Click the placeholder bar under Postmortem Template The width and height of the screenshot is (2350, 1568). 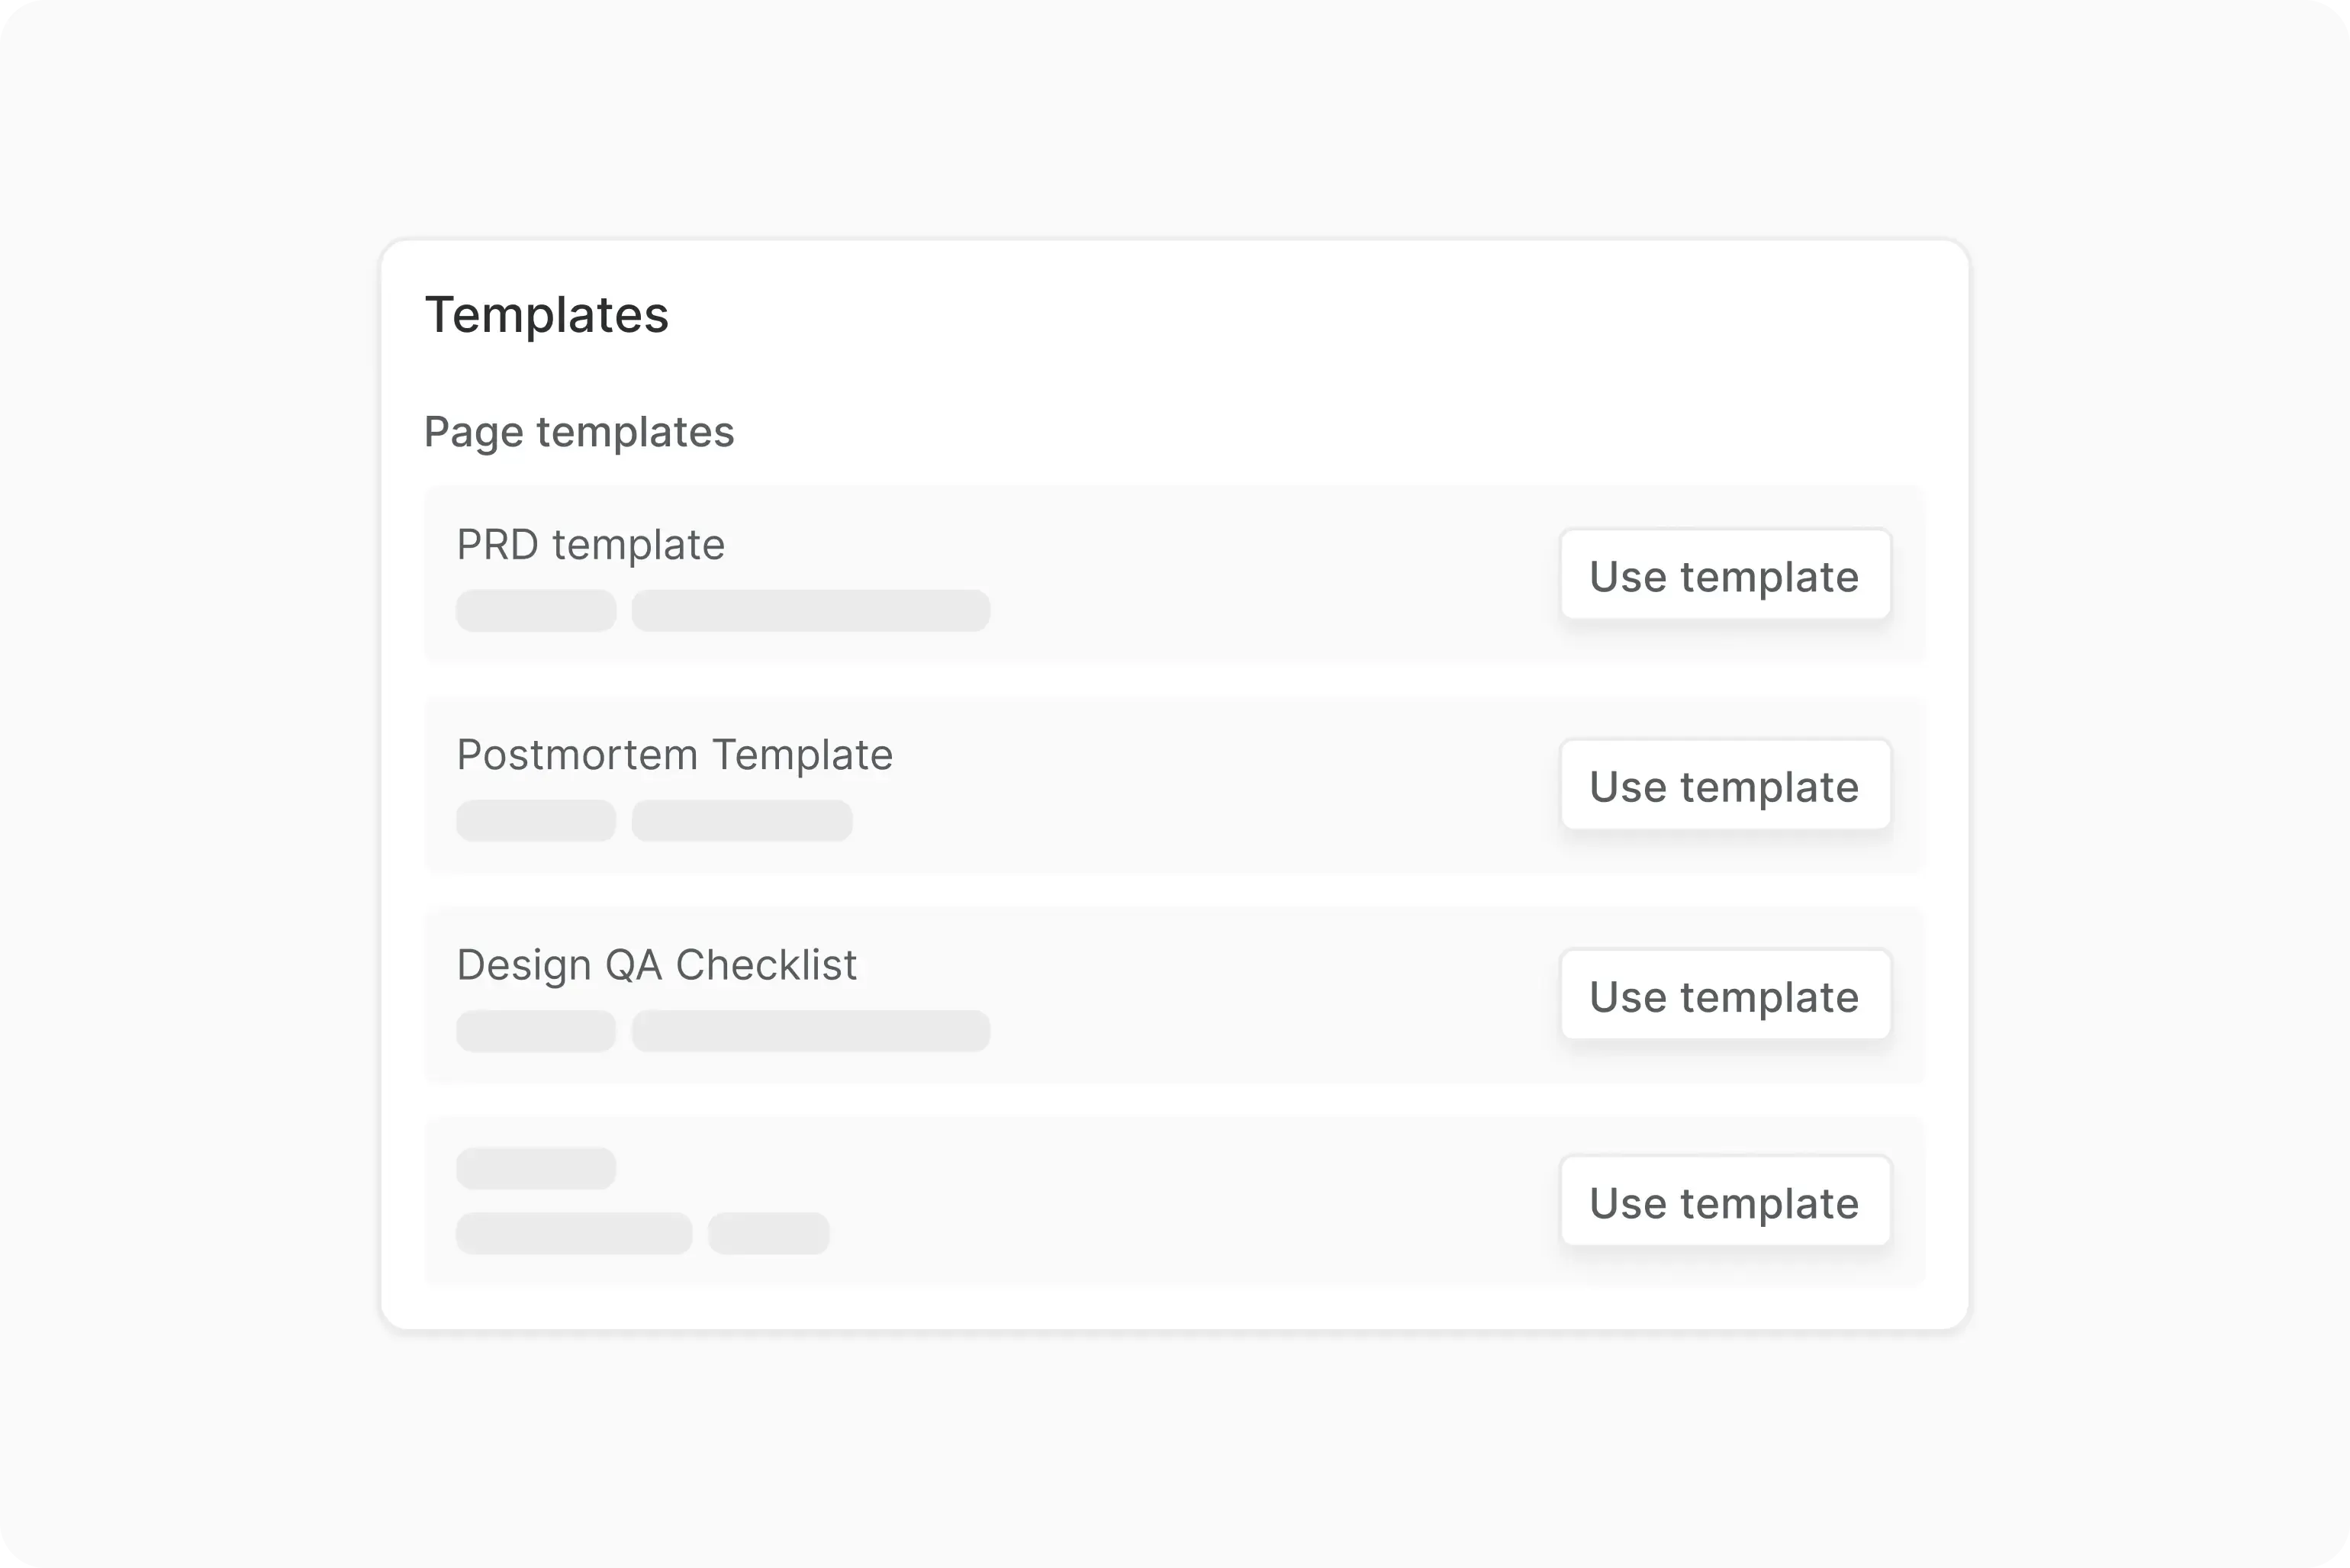pos(740,820)
